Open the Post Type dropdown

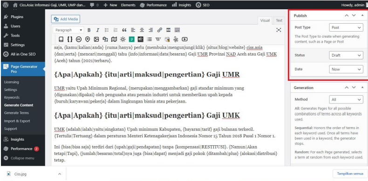(346, 27)
